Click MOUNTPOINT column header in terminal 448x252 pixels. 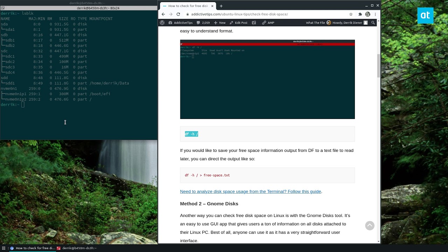point(101,19)
